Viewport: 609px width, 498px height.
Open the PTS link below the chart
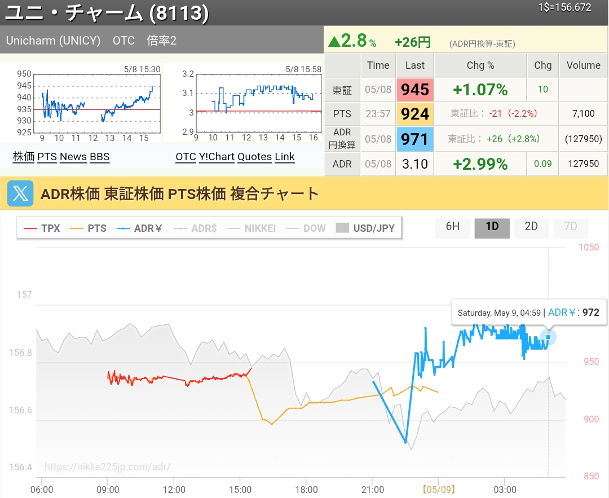[x=47, y=157]
